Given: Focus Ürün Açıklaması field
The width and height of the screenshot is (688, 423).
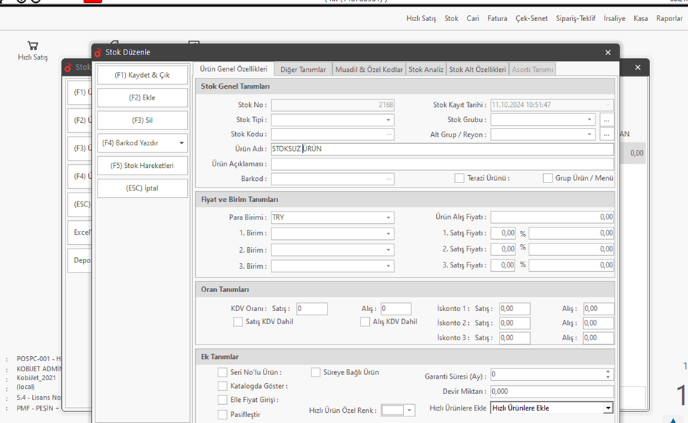Looking at the screenshot, I should tap(442, 164).
